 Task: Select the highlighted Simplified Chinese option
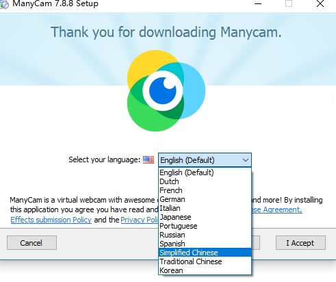(x=205, y=253)
